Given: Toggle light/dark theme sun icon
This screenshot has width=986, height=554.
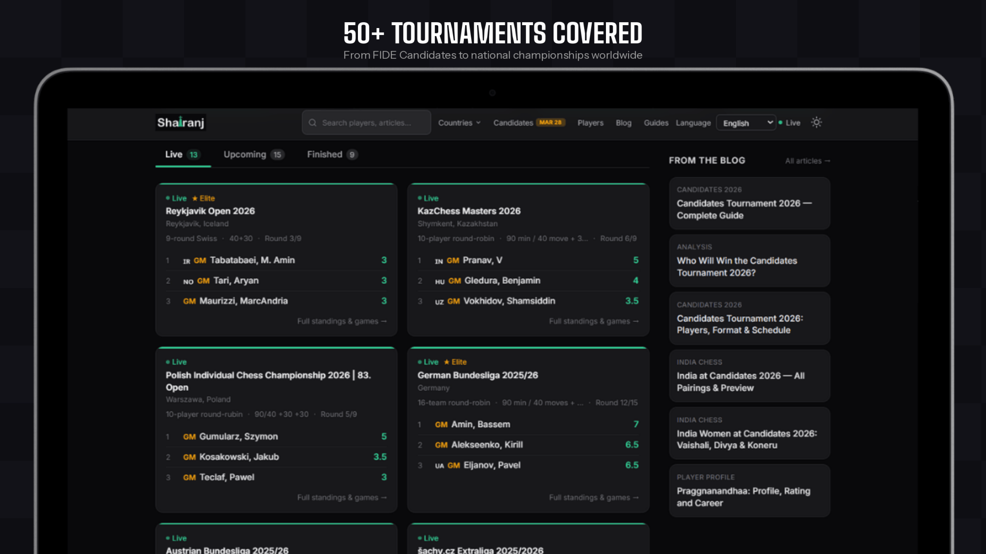Looking at the screenshot, I should point(816,123).
